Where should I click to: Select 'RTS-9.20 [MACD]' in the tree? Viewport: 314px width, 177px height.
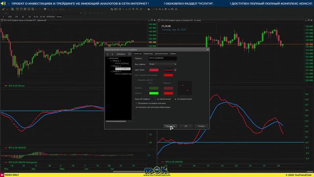coord(123,69)
